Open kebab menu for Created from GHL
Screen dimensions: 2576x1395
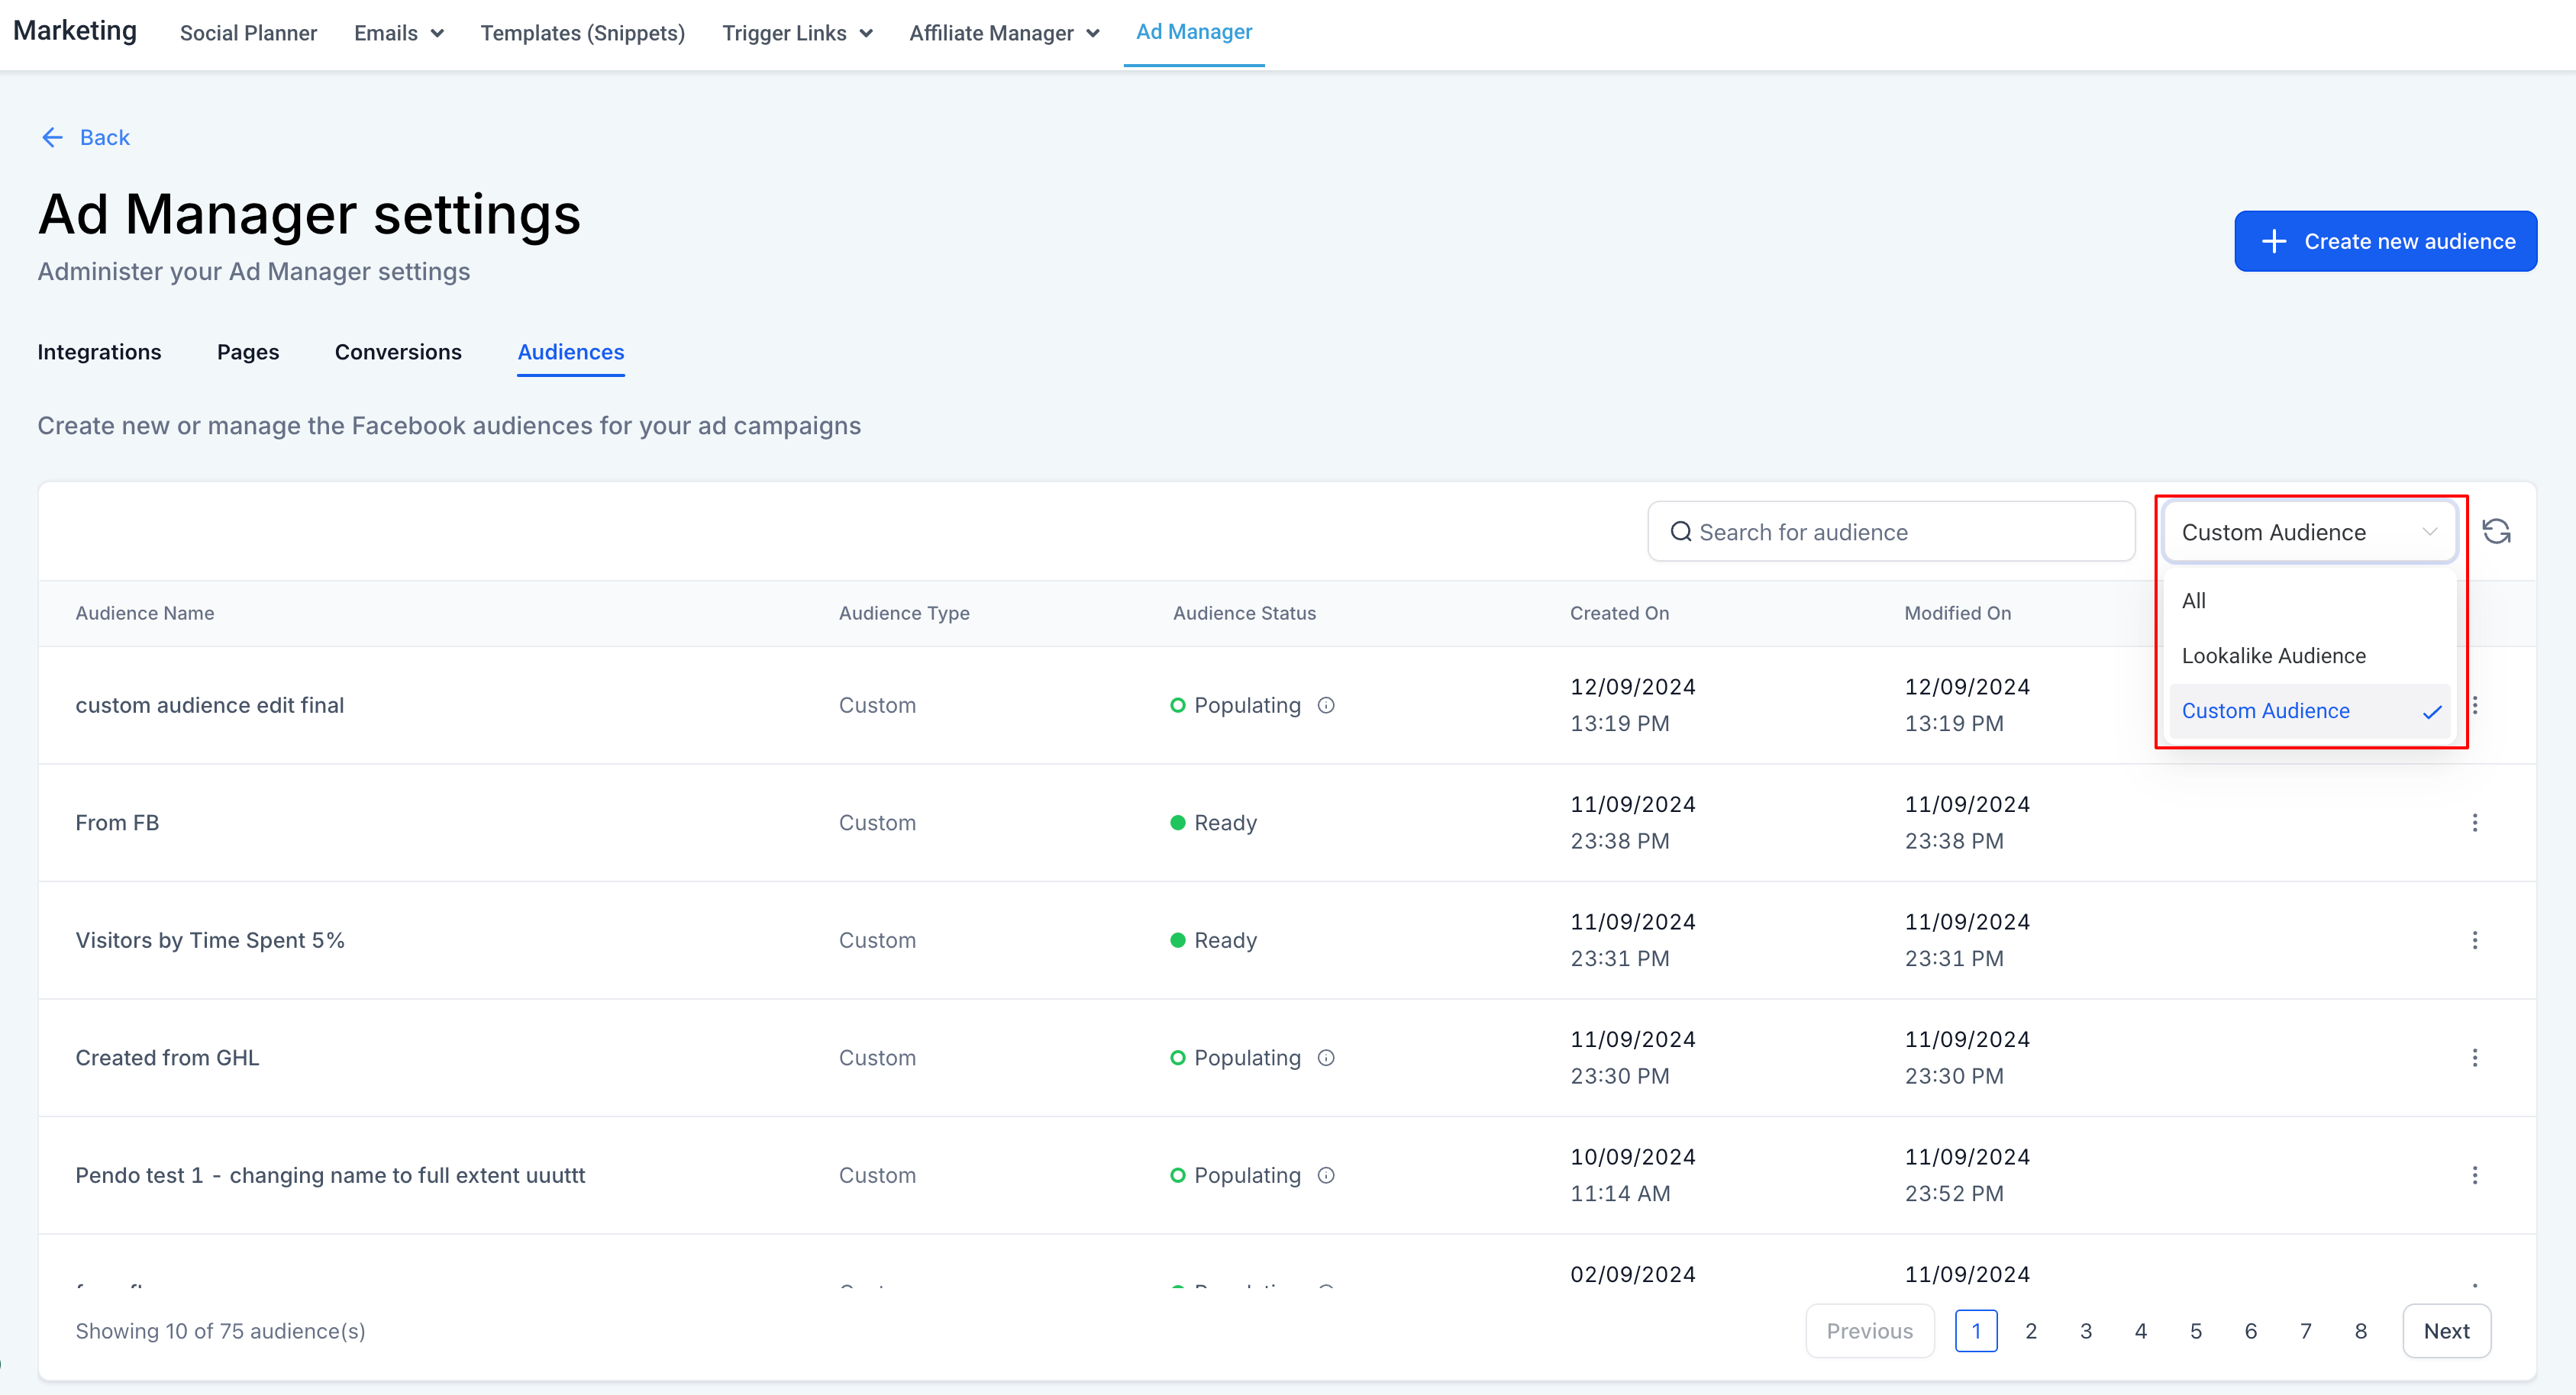2474,1057
